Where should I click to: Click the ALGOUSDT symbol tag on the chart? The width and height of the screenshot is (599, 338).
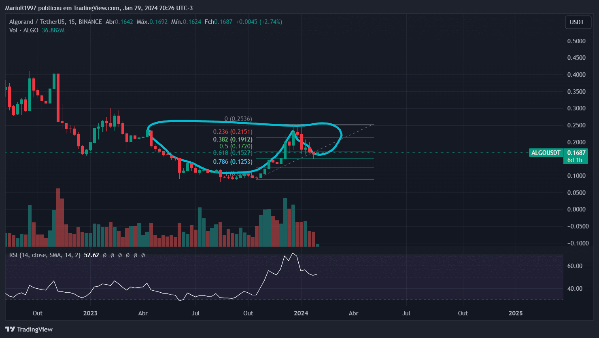(x=546, y=152)
